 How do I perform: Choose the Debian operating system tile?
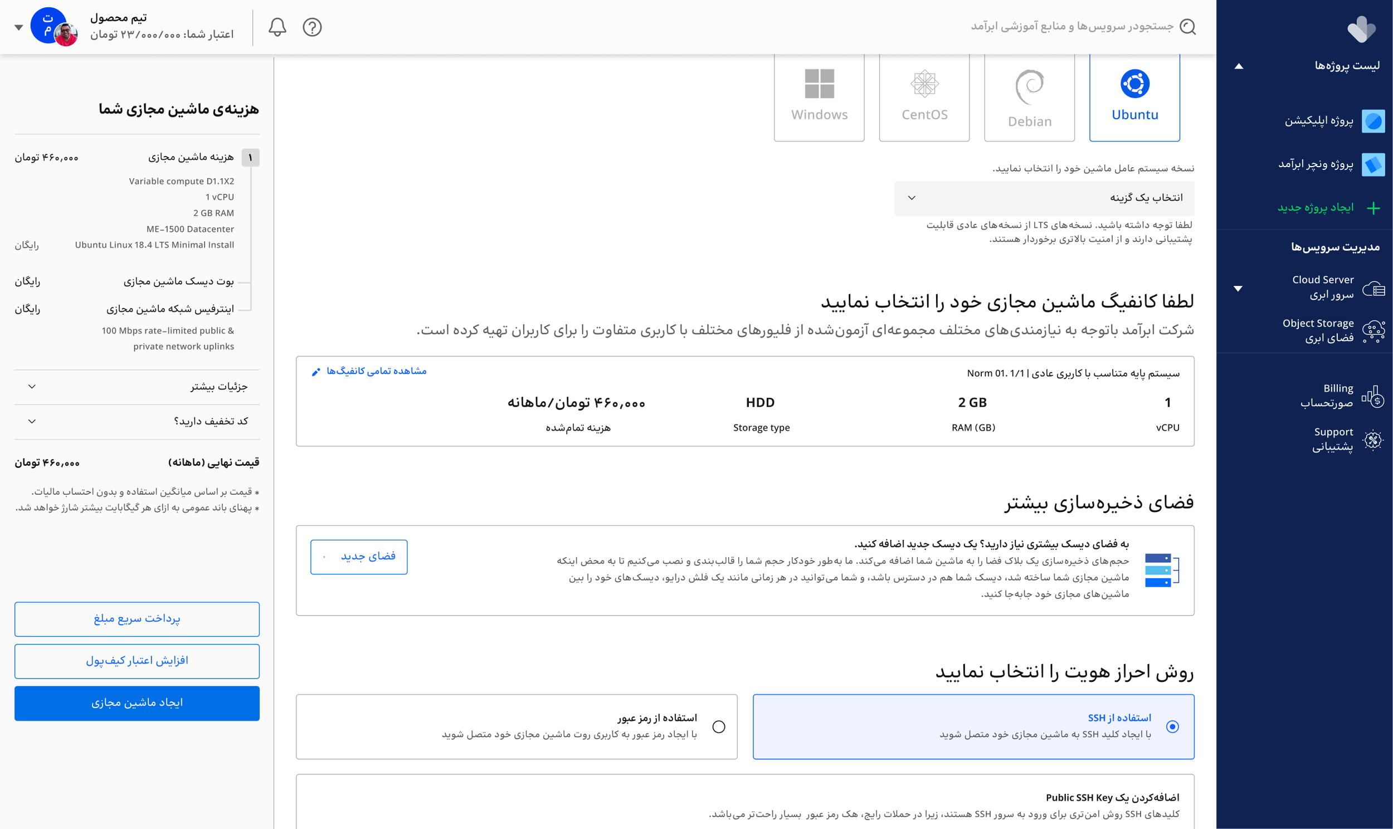[x=1029, y=97]
